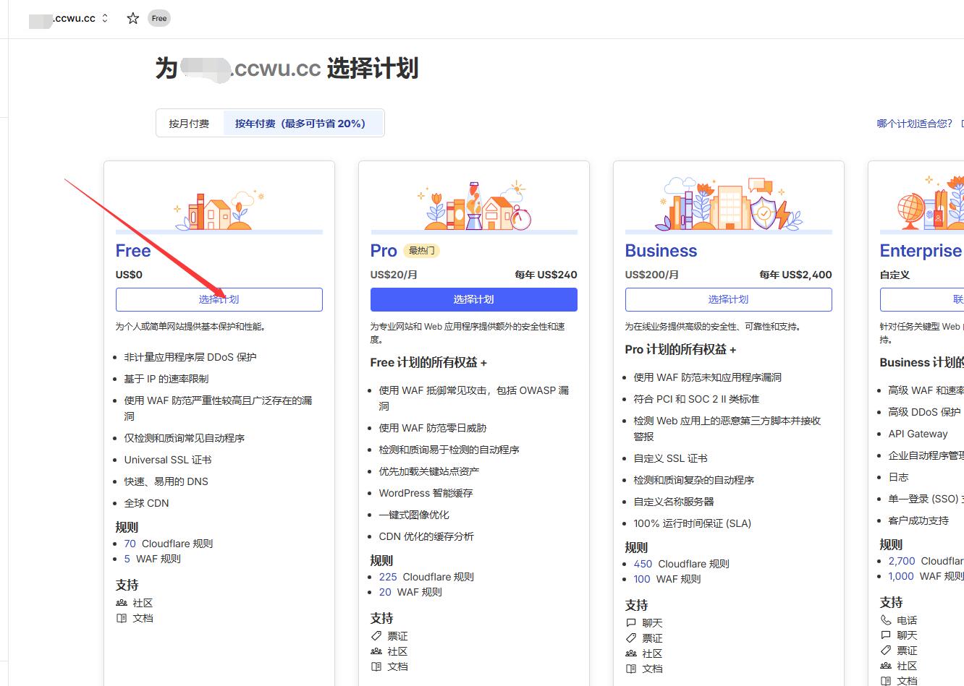Click the Business plan title heading

pos(661,251)
